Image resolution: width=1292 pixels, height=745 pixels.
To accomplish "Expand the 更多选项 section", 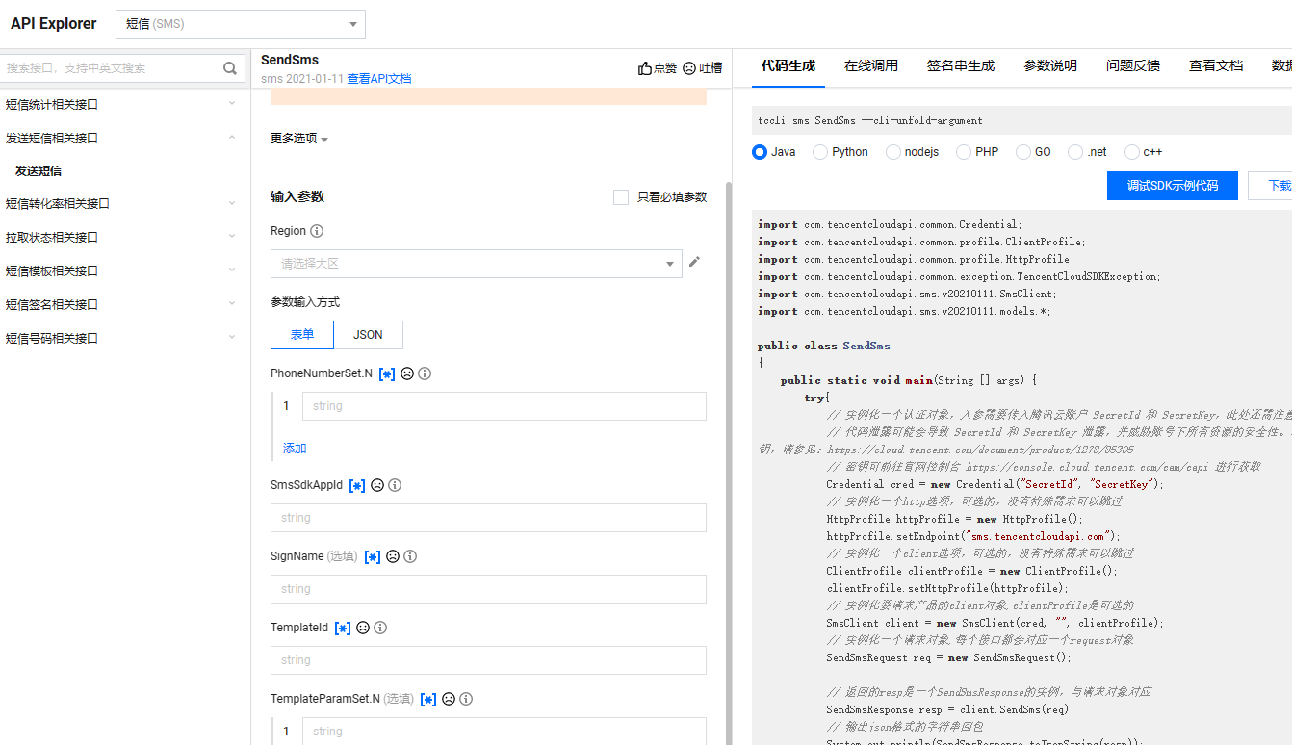I will [x=299, y=139].
